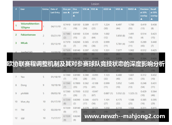Click the Lesion section header
The height and width of the screenshot is (125, 172).
pyautogui.click(x=95, y=4)
